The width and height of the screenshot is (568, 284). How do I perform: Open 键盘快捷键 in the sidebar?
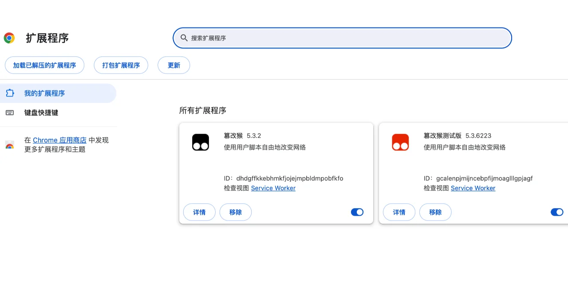[58, 113]
